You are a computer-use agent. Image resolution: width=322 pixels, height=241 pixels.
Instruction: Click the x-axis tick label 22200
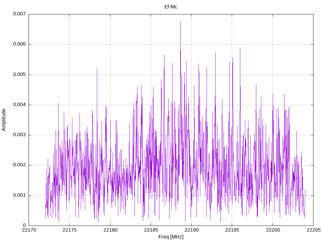(x=273, y=230)
